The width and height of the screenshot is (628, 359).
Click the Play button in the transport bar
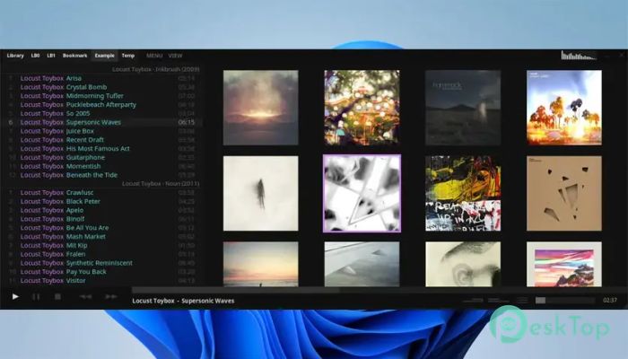15,296
